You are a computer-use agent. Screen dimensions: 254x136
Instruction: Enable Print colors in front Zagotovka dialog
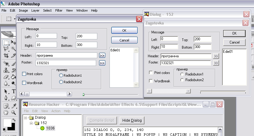pyautogui.click(x=24, y=74)
